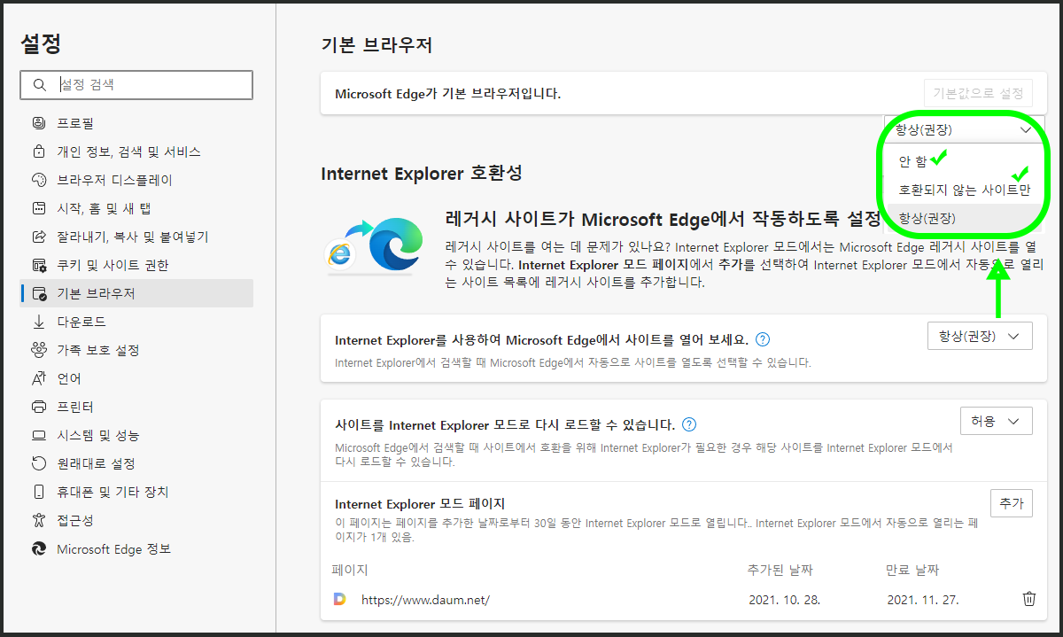
Task: Choose 항상(권장) option in the dropdown list
Action: point(965,218)
